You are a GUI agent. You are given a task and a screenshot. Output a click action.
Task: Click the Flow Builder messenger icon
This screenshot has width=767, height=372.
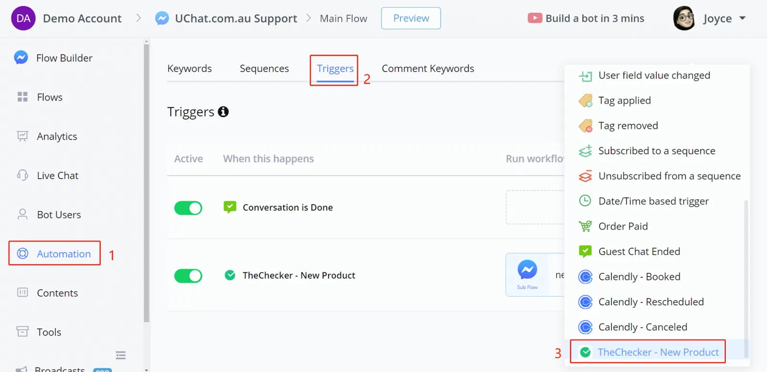point(21,58)
